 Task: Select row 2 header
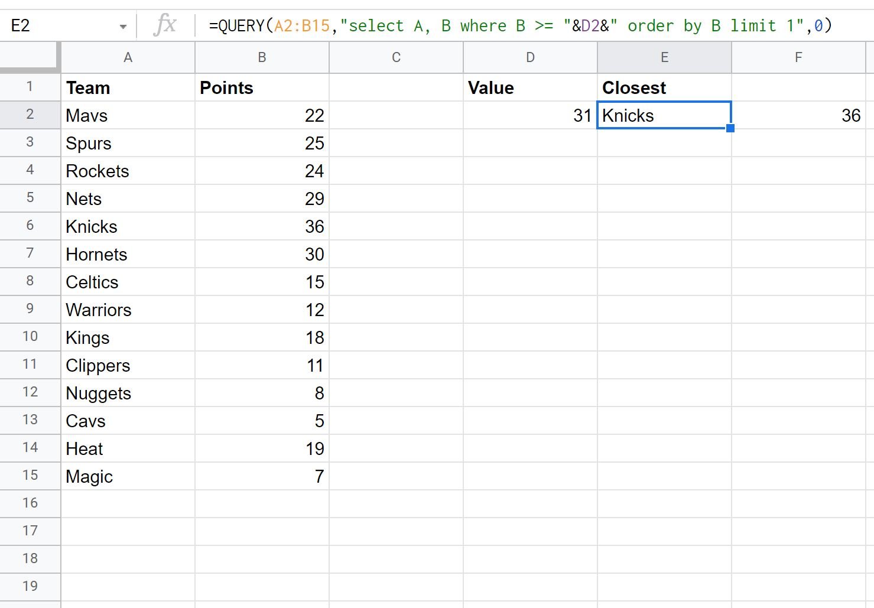click(30, 115)
